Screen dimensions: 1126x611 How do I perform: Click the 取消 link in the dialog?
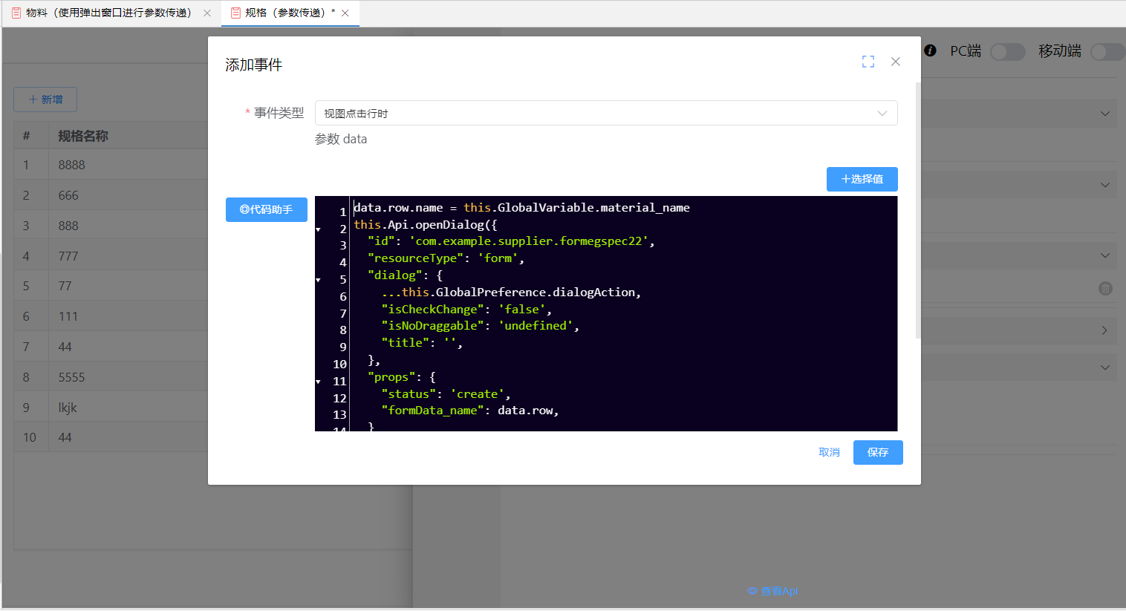(829, 452)
